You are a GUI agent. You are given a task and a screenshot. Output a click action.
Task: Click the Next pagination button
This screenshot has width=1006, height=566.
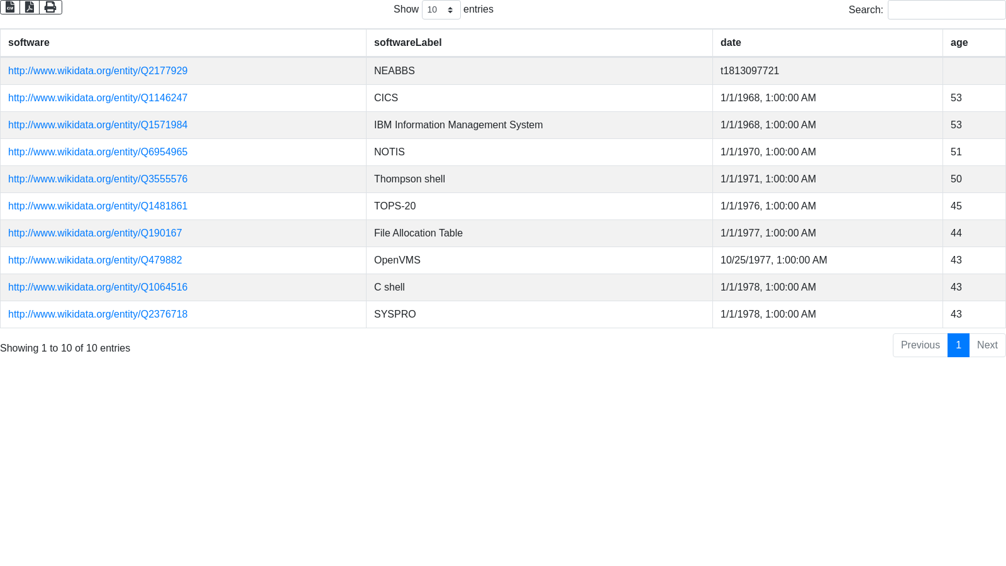[x=987, y=345]
